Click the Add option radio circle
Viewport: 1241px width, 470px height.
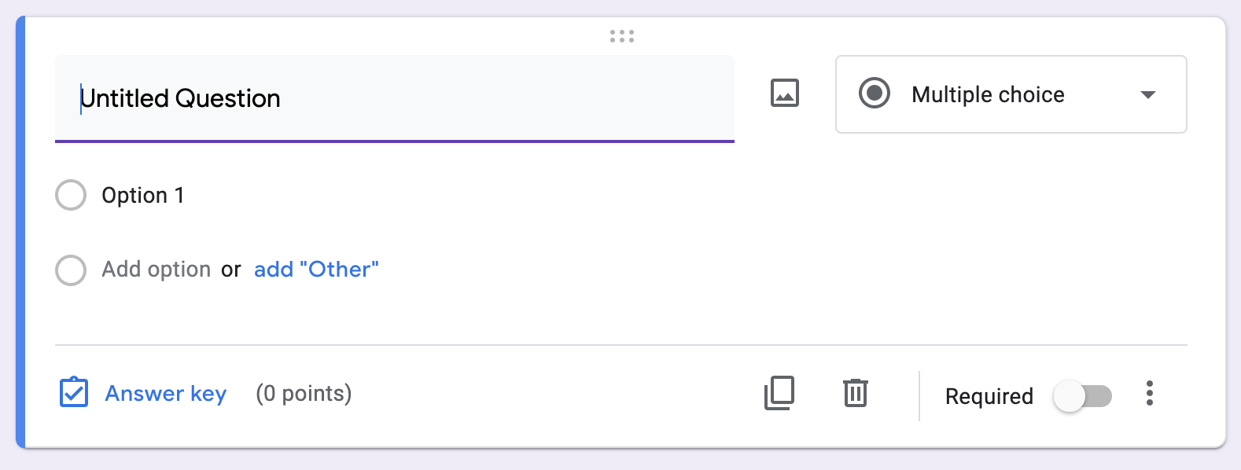click(x=71, y=270)
